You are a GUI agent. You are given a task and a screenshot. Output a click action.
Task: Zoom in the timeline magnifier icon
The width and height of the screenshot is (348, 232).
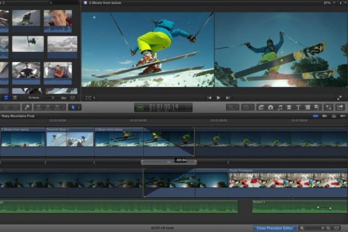pos(329,228)
